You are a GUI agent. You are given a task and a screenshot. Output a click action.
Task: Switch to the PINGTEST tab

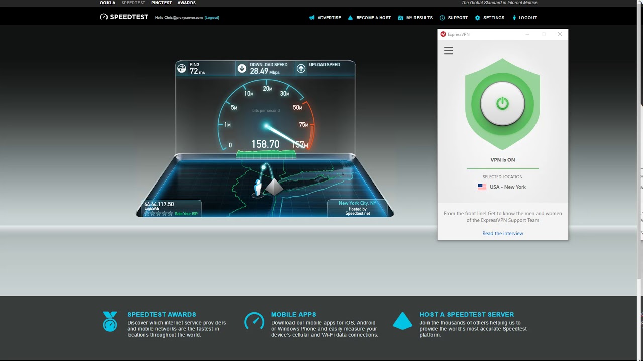pos(161,3)
